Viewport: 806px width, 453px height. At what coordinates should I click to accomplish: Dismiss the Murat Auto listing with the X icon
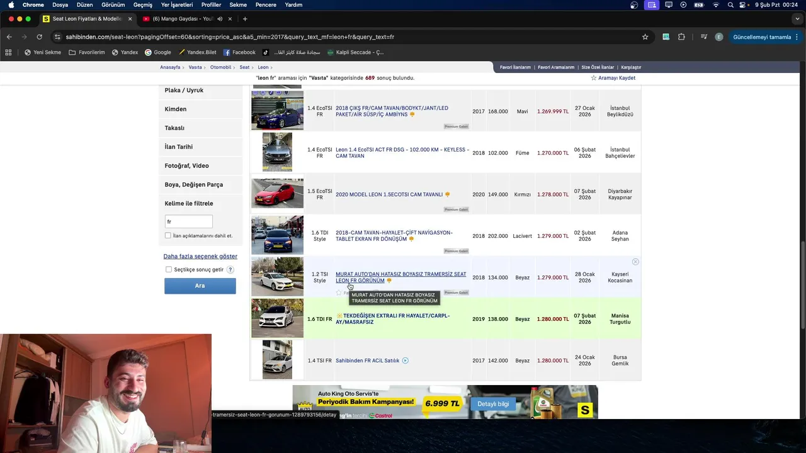pyautogui.click(x=635, y=262)
